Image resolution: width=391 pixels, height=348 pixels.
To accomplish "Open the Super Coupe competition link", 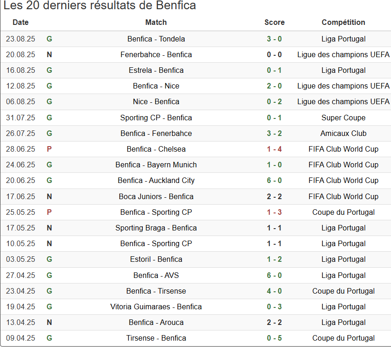I will (344, 118).
